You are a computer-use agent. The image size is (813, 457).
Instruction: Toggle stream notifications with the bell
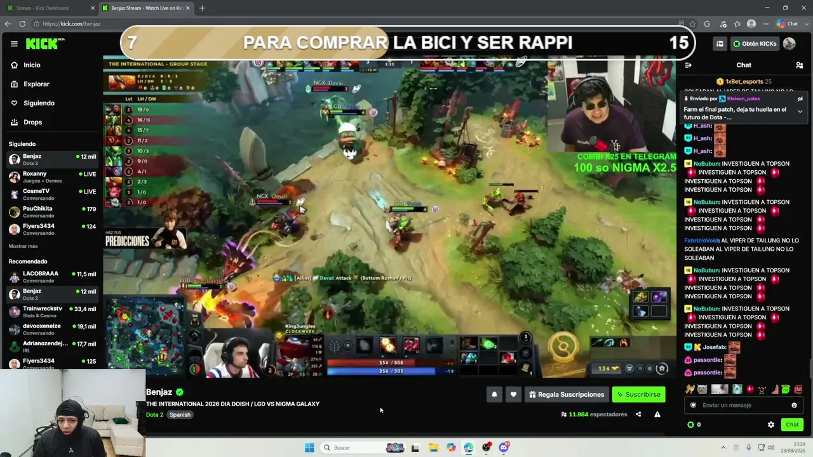click(494, 395)
